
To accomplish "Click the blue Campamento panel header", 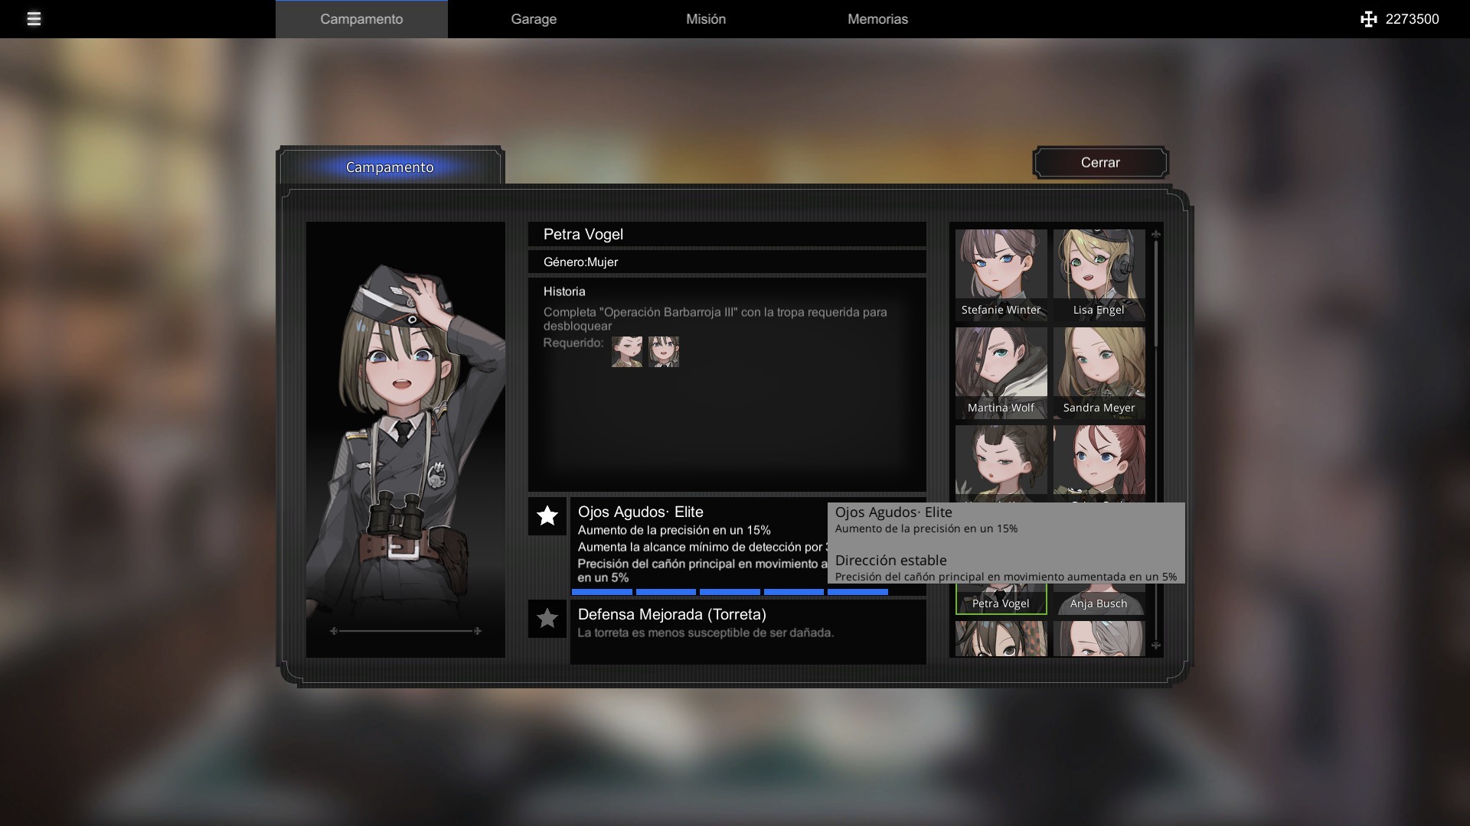I will click(390, 167).
